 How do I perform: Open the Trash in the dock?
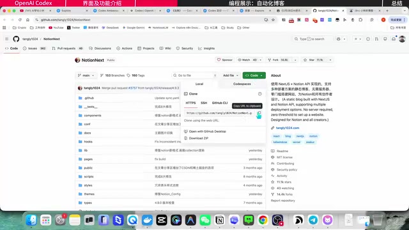pyautogui.click(x=378, y=220)
